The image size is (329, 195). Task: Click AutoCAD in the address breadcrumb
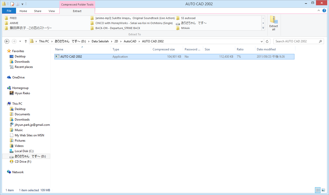click(x=130, y=41)
